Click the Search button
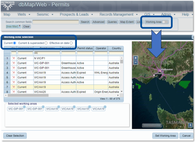Viewport: 196px width, 143px height. coord(85,22)
